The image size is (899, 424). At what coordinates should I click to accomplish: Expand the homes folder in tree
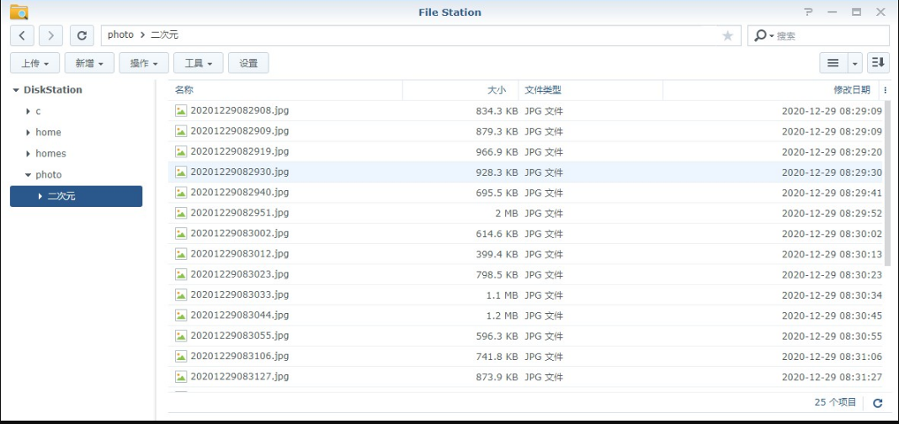(29, 154)
